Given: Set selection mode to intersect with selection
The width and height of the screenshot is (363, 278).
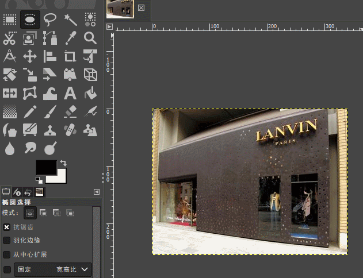Looking at the screenshot, I should 70,213.
